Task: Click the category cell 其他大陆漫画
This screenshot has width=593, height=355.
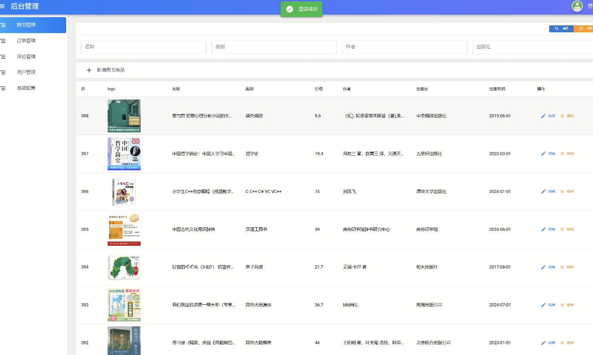Action: point(258,305)
